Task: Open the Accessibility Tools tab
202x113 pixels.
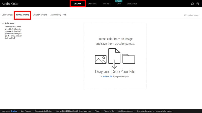Action: pos(58,15)
